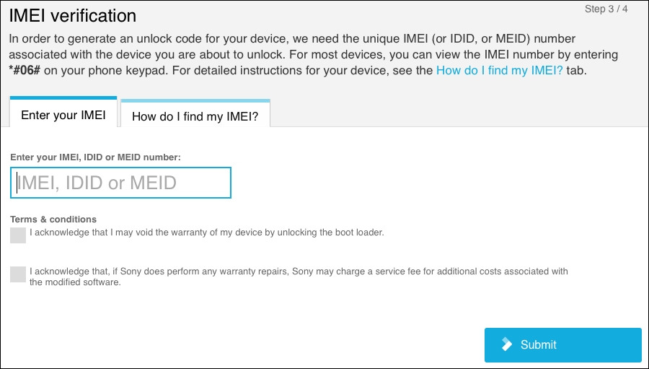Image resolution: width=649 pixels, height=369 pixels.
Task: Open the 'How do I find my IMEI?' tab
Action: 195,114
